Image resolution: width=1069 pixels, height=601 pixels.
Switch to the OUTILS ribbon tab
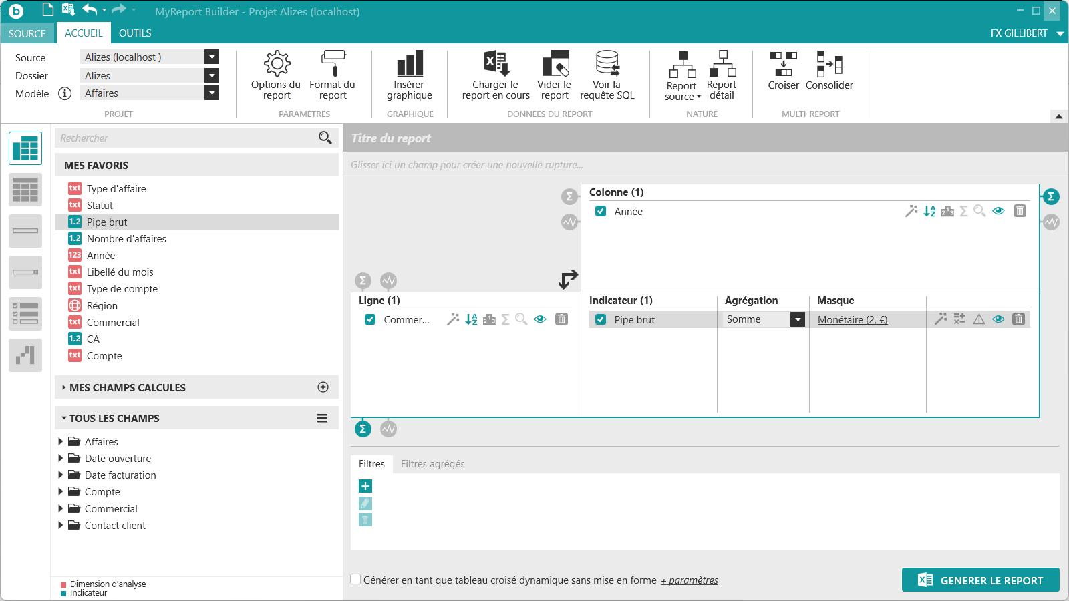click(135, 33)
